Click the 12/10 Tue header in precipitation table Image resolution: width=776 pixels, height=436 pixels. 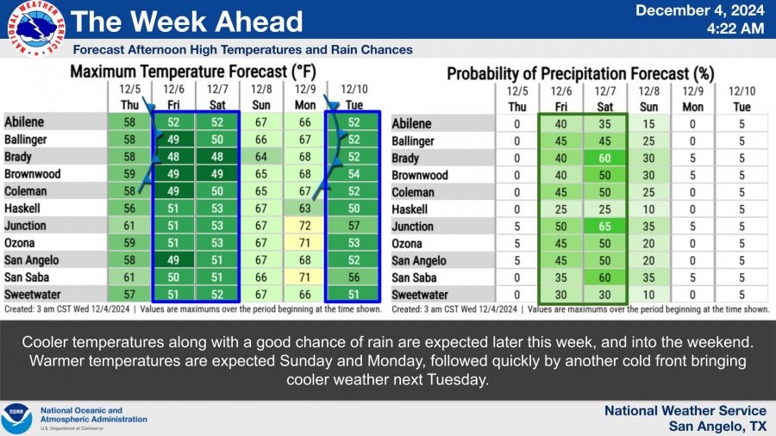[742, 98]
